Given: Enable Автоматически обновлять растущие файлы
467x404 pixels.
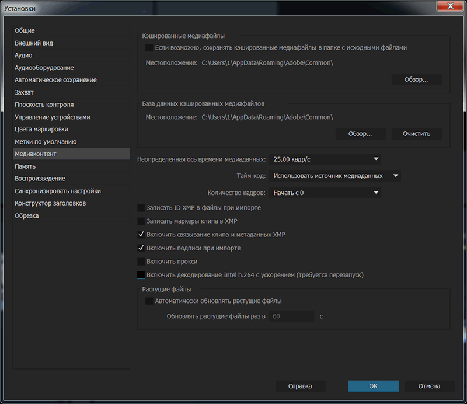Looking at the screenshot, I should point(149,301).
